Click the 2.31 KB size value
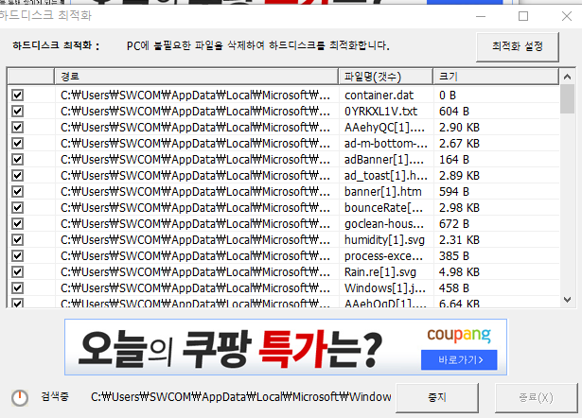 coord(459,240)
